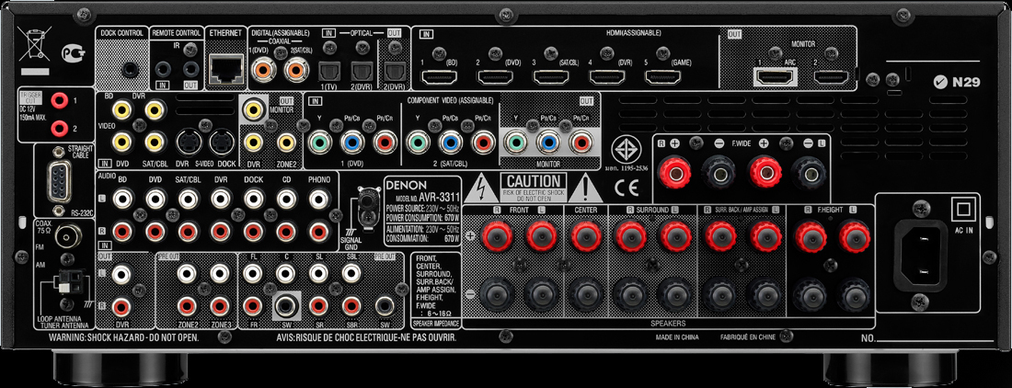The image size is (1012, 388).
Task: Click the FRONT R positive speaker terminal
Action: pyautogui.click(x=496, y=236)
